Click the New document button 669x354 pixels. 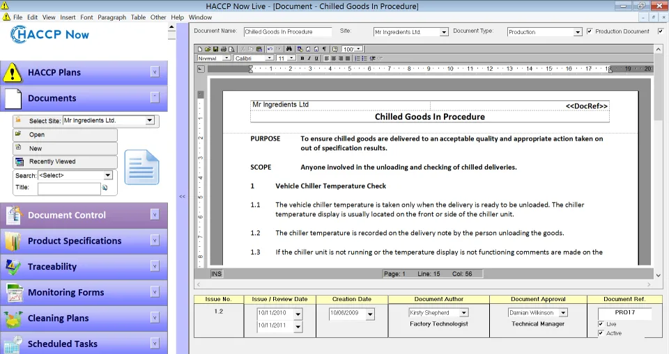pyautogui.click(x=66, y=148)
